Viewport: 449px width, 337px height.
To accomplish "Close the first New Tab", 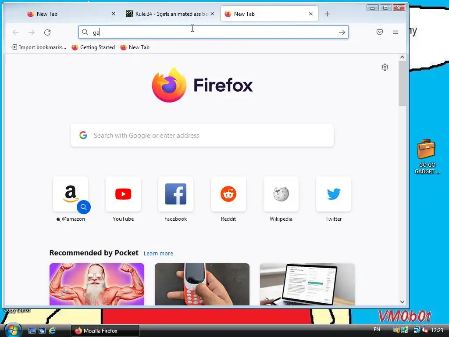I will tap(114, 14).
